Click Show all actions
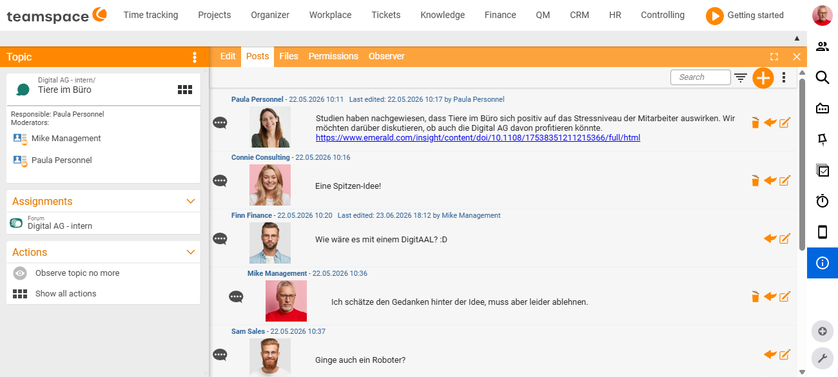The width and height of the screenshot is (838, 377). 66,293
